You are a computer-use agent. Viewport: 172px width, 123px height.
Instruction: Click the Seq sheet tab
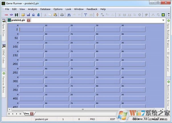[26, 113]
